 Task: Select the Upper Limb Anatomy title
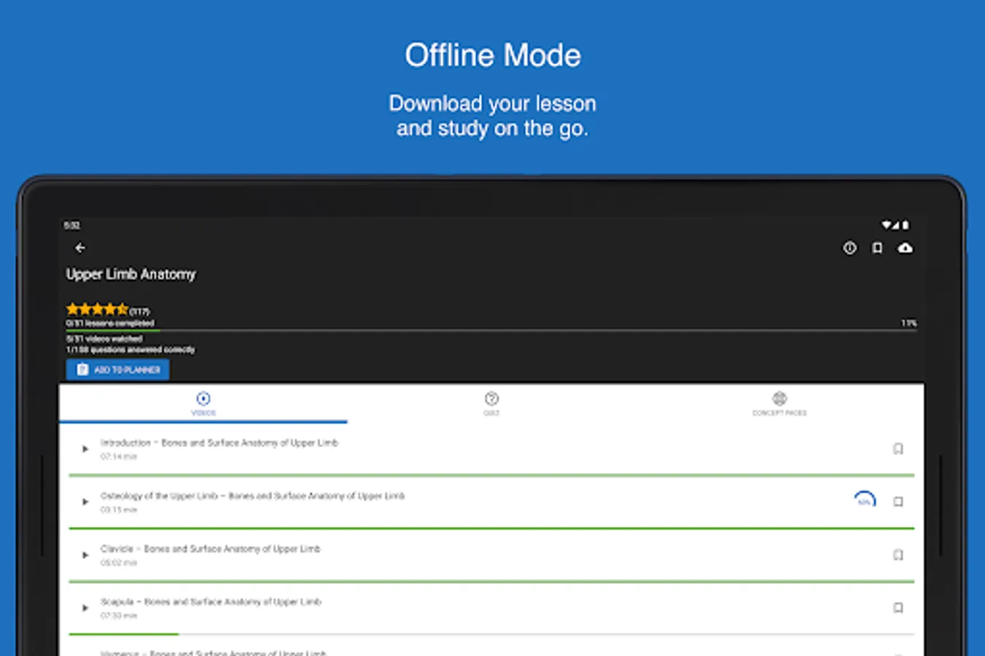pyautogui.click(x=131, y=274)
